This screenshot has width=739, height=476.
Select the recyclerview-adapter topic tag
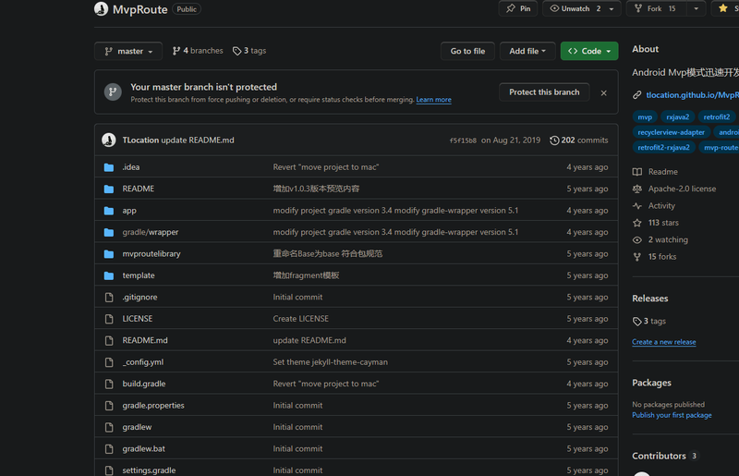(672, 132)
